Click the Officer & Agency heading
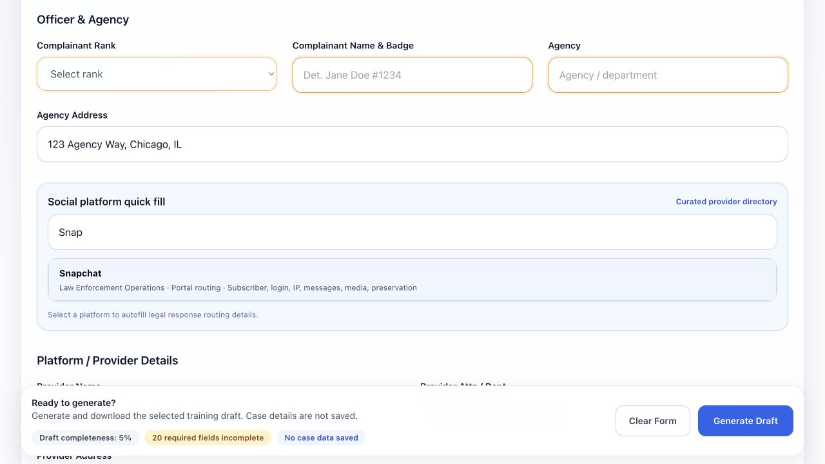 [83, 19]
